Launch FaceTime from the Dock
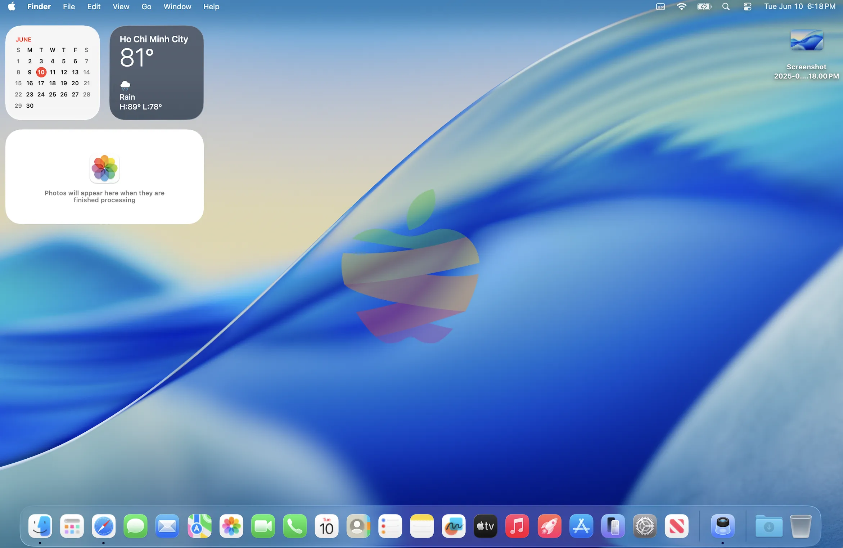 (x=263, y=526)
